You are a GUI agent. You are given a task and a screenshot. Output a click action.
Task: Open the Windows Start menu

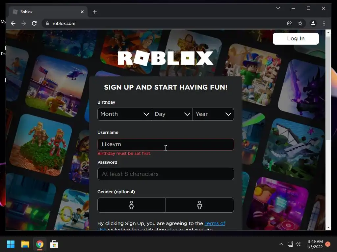coord(11,244)
